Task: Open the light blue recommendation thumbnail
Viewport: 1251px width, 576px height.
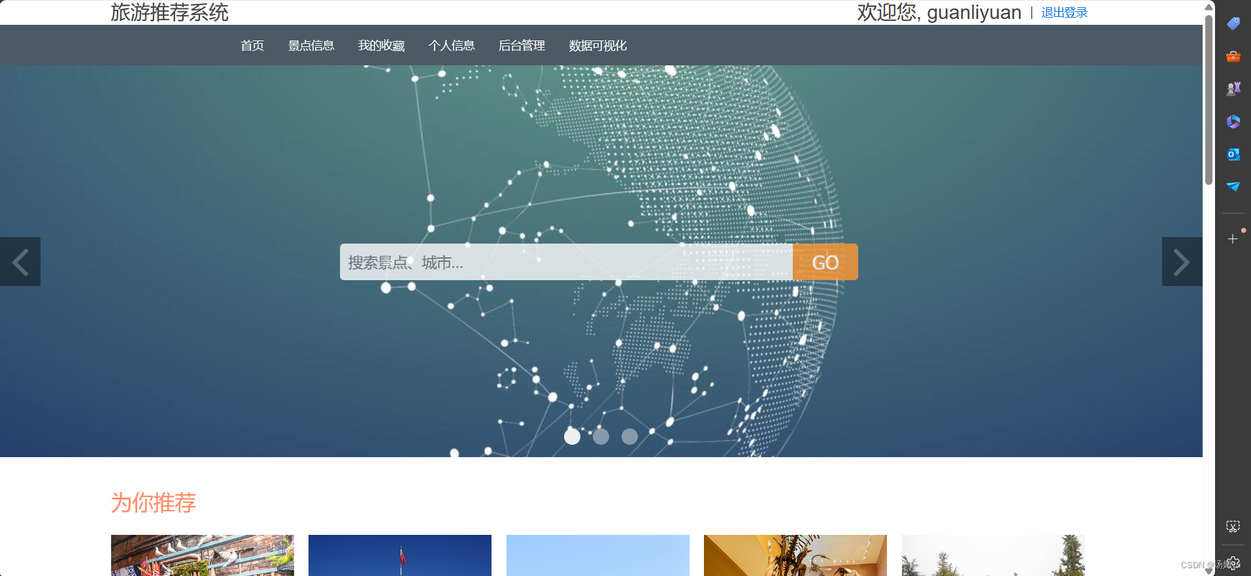Action: [x=598, y=555]
